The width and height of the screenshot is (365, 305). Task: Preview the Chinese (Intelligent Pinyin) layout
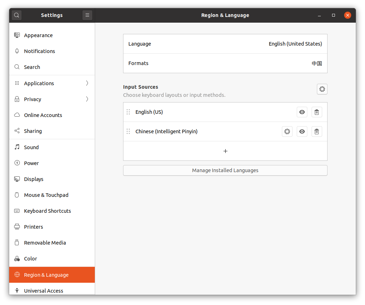pos(302,131)
